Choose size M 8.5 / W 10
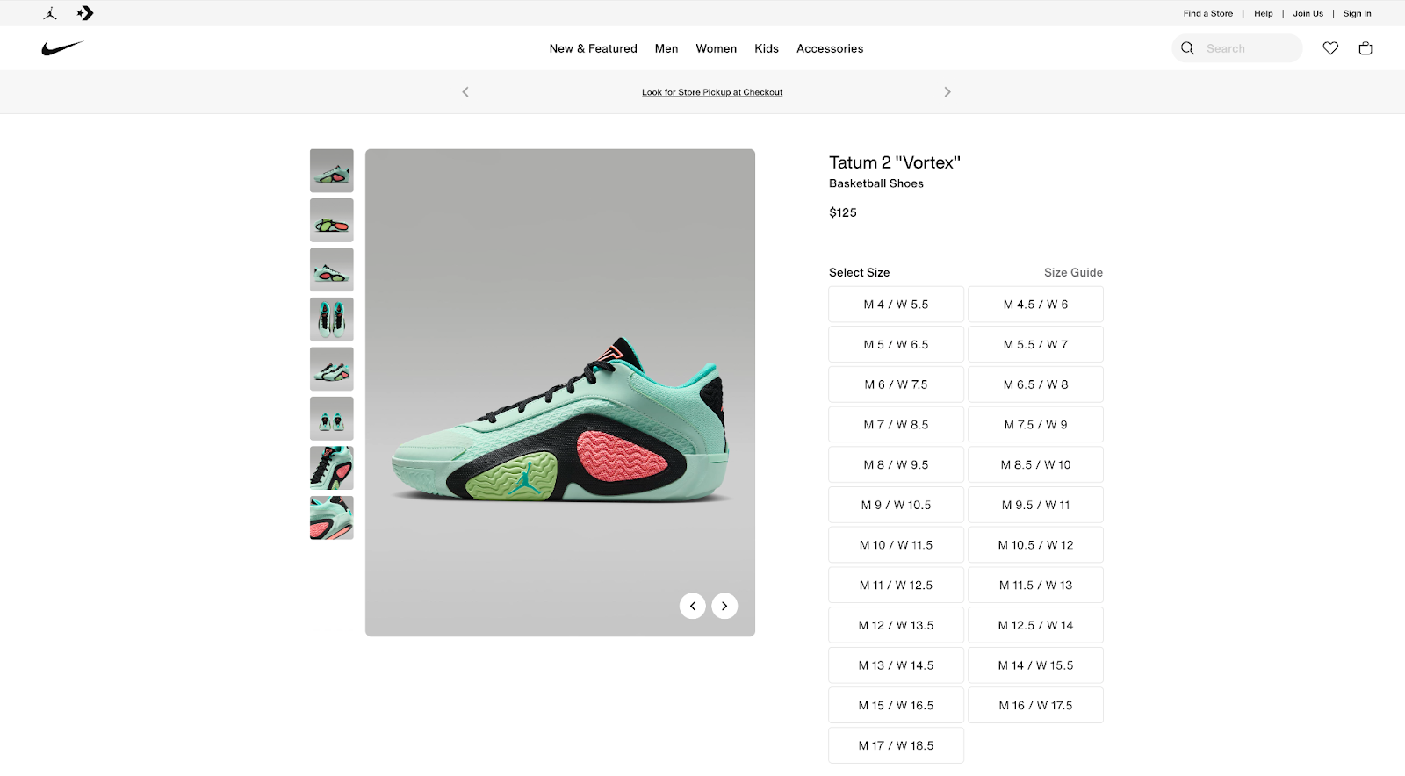1405x776 pixels. (x=1036, y=465)
